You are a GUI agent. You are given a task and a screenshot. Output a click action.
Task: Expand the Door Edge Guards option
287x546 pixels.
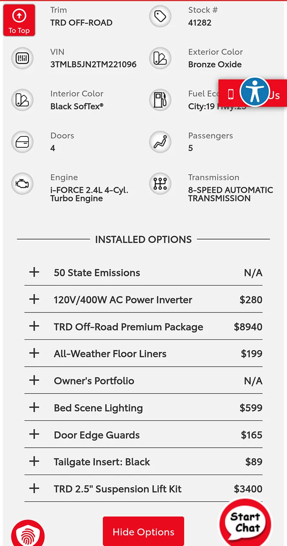34,434
